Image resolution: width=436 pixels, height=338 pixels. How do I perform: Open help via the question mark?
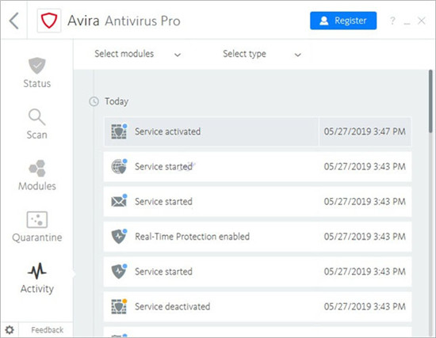coord(392,21)
